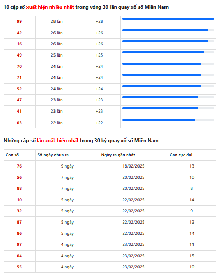Select the 18/02/2025 date cell

pos(133,166)
